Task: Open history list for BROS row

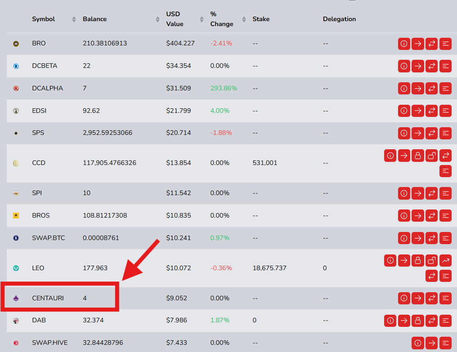Action: tap(445, 216)
